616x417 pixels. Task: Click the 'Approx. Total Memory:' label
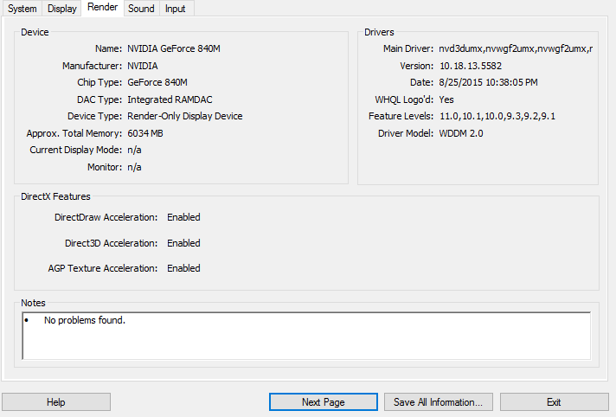[x=74, y=133]
